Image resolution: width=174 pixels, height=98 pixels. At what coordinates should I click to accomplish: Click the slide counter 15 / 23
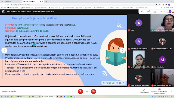tap(108, 83)
